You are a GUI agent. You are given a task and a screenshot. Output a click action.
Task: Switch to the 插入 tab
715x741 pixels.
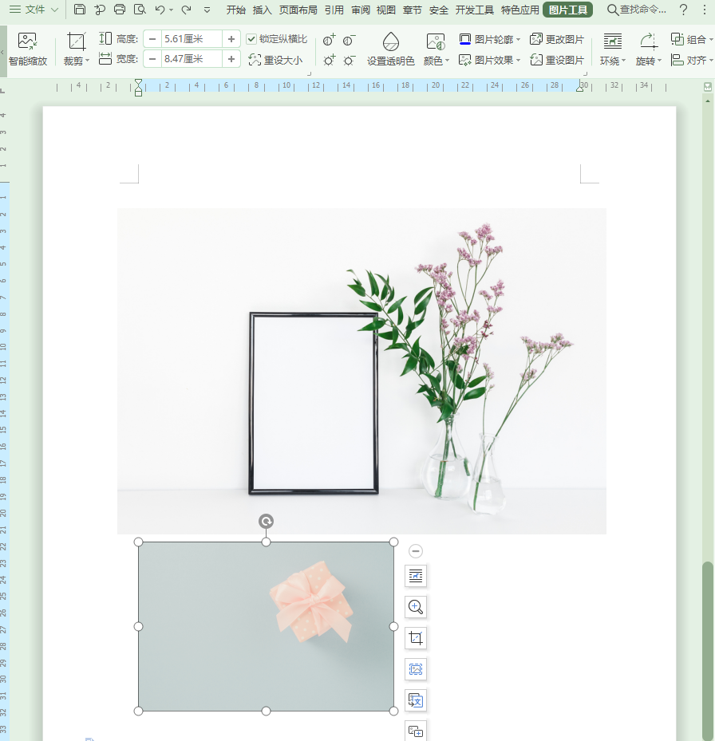pos(262,10)
